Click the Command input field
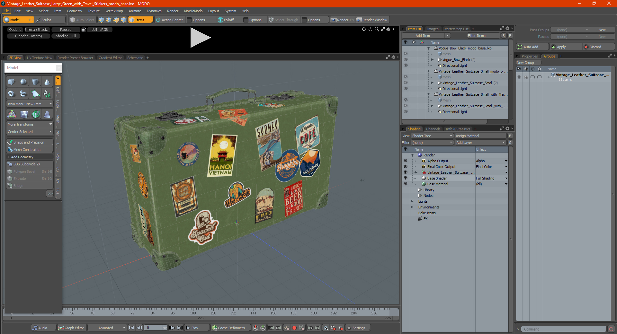Screen dimensions: 617x334 [564, 329]
